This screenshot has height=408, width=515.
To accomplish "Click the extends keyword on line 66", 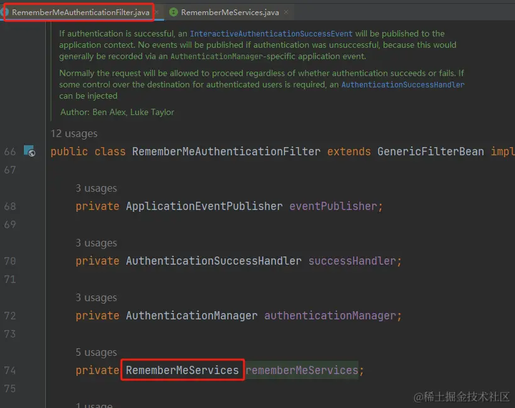I will point(349,152).
